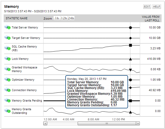Click the diamond marker on Connection Memory chart

coord(130,88)
